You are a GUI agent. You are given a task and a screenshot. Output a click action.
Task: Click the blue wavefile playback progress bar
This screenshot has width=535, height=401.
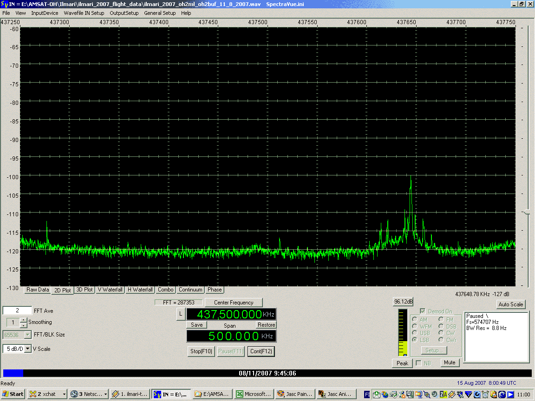[13, 373]
